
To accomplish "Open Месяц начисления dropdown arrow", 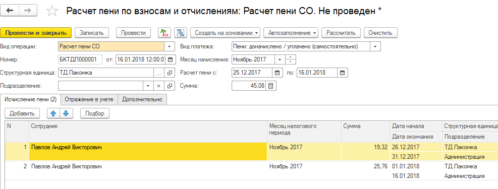I will (x=280, y=59).
